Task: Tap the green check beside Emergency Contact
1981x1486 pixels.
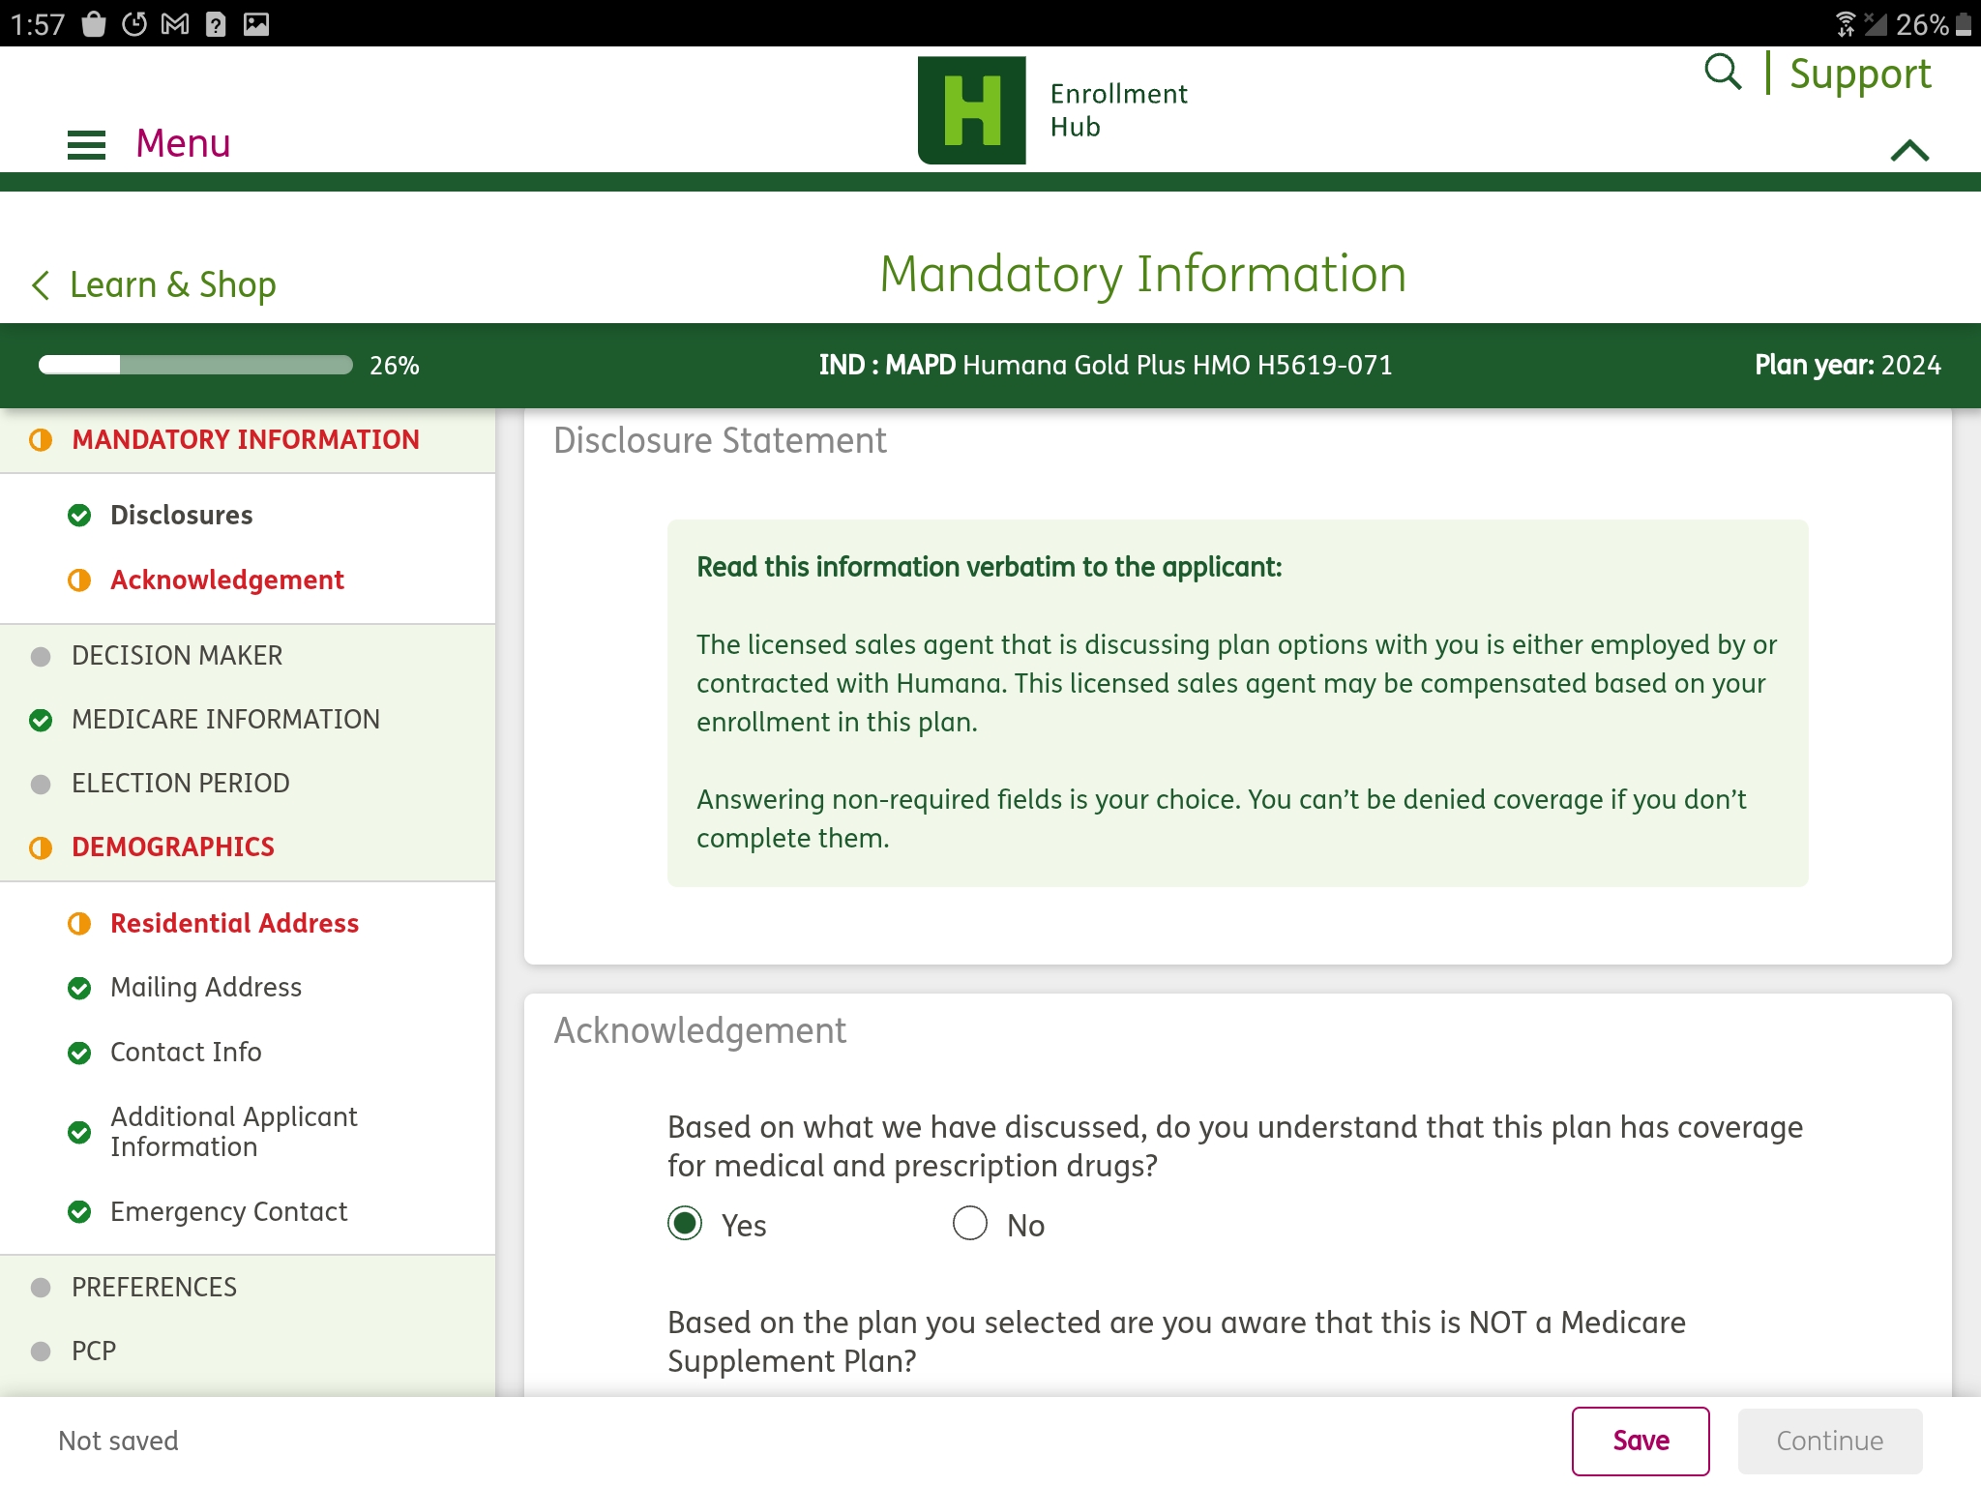Action: 79,1212
